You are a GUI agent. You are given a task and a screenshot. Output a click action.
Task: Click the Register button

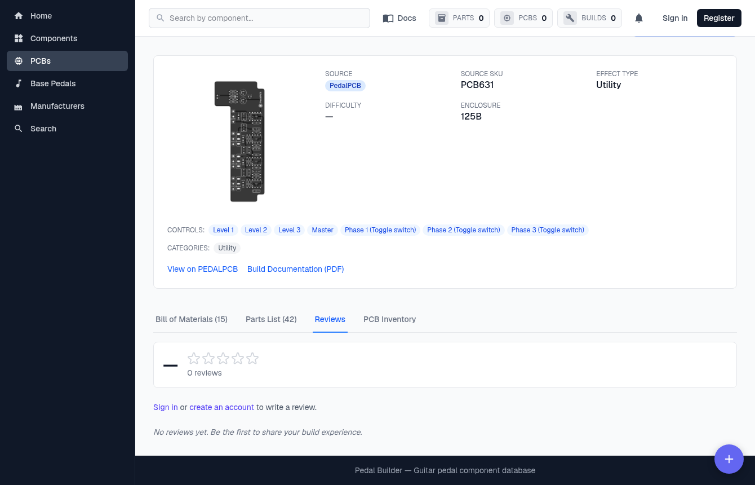(719, 18)
